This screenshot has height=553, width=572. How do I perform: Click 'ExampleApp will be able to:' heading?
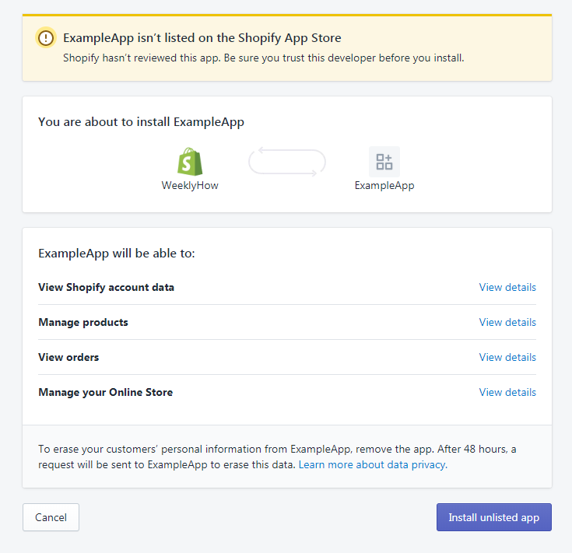[x=117, y=254]
